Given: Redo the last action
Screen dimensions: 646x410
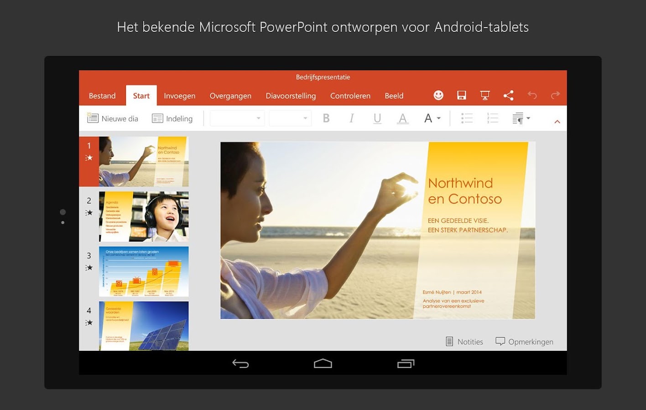Looking at the screenshot, I should 555,95.
